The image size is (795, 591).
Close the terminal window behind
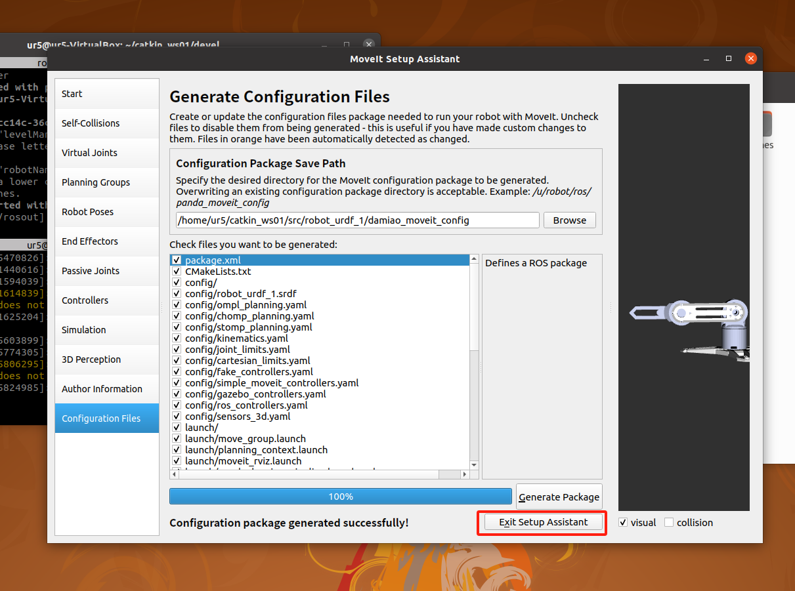tap(369, 45)
